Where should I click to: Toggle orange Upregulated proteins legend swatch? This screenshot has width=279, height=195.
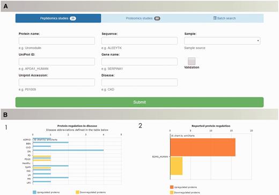click(172, 187)
